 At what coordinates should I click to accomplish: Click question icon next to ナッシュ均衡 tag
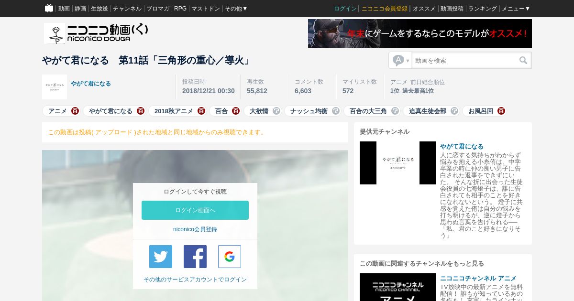336,111
